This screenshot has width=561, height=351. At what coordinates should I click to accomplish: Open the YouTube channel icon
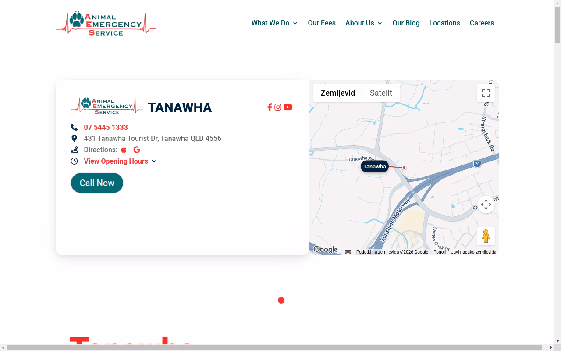point(288,107)
